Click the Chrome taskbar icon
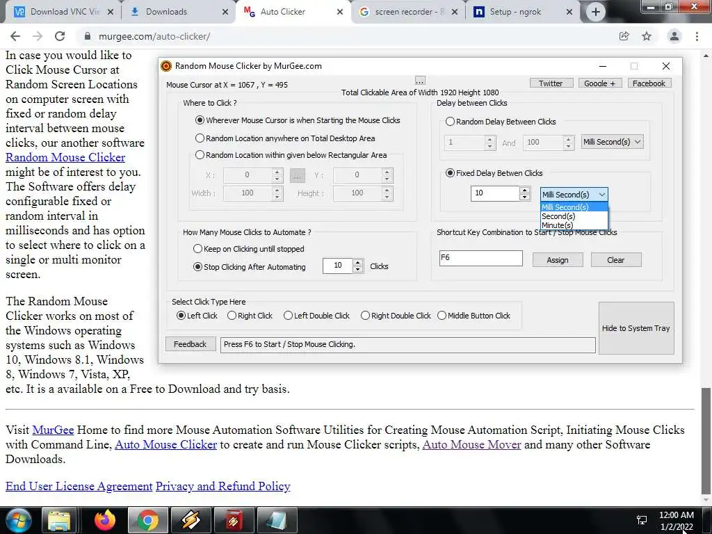Screen dimensions: 712x534 [147, 520]
